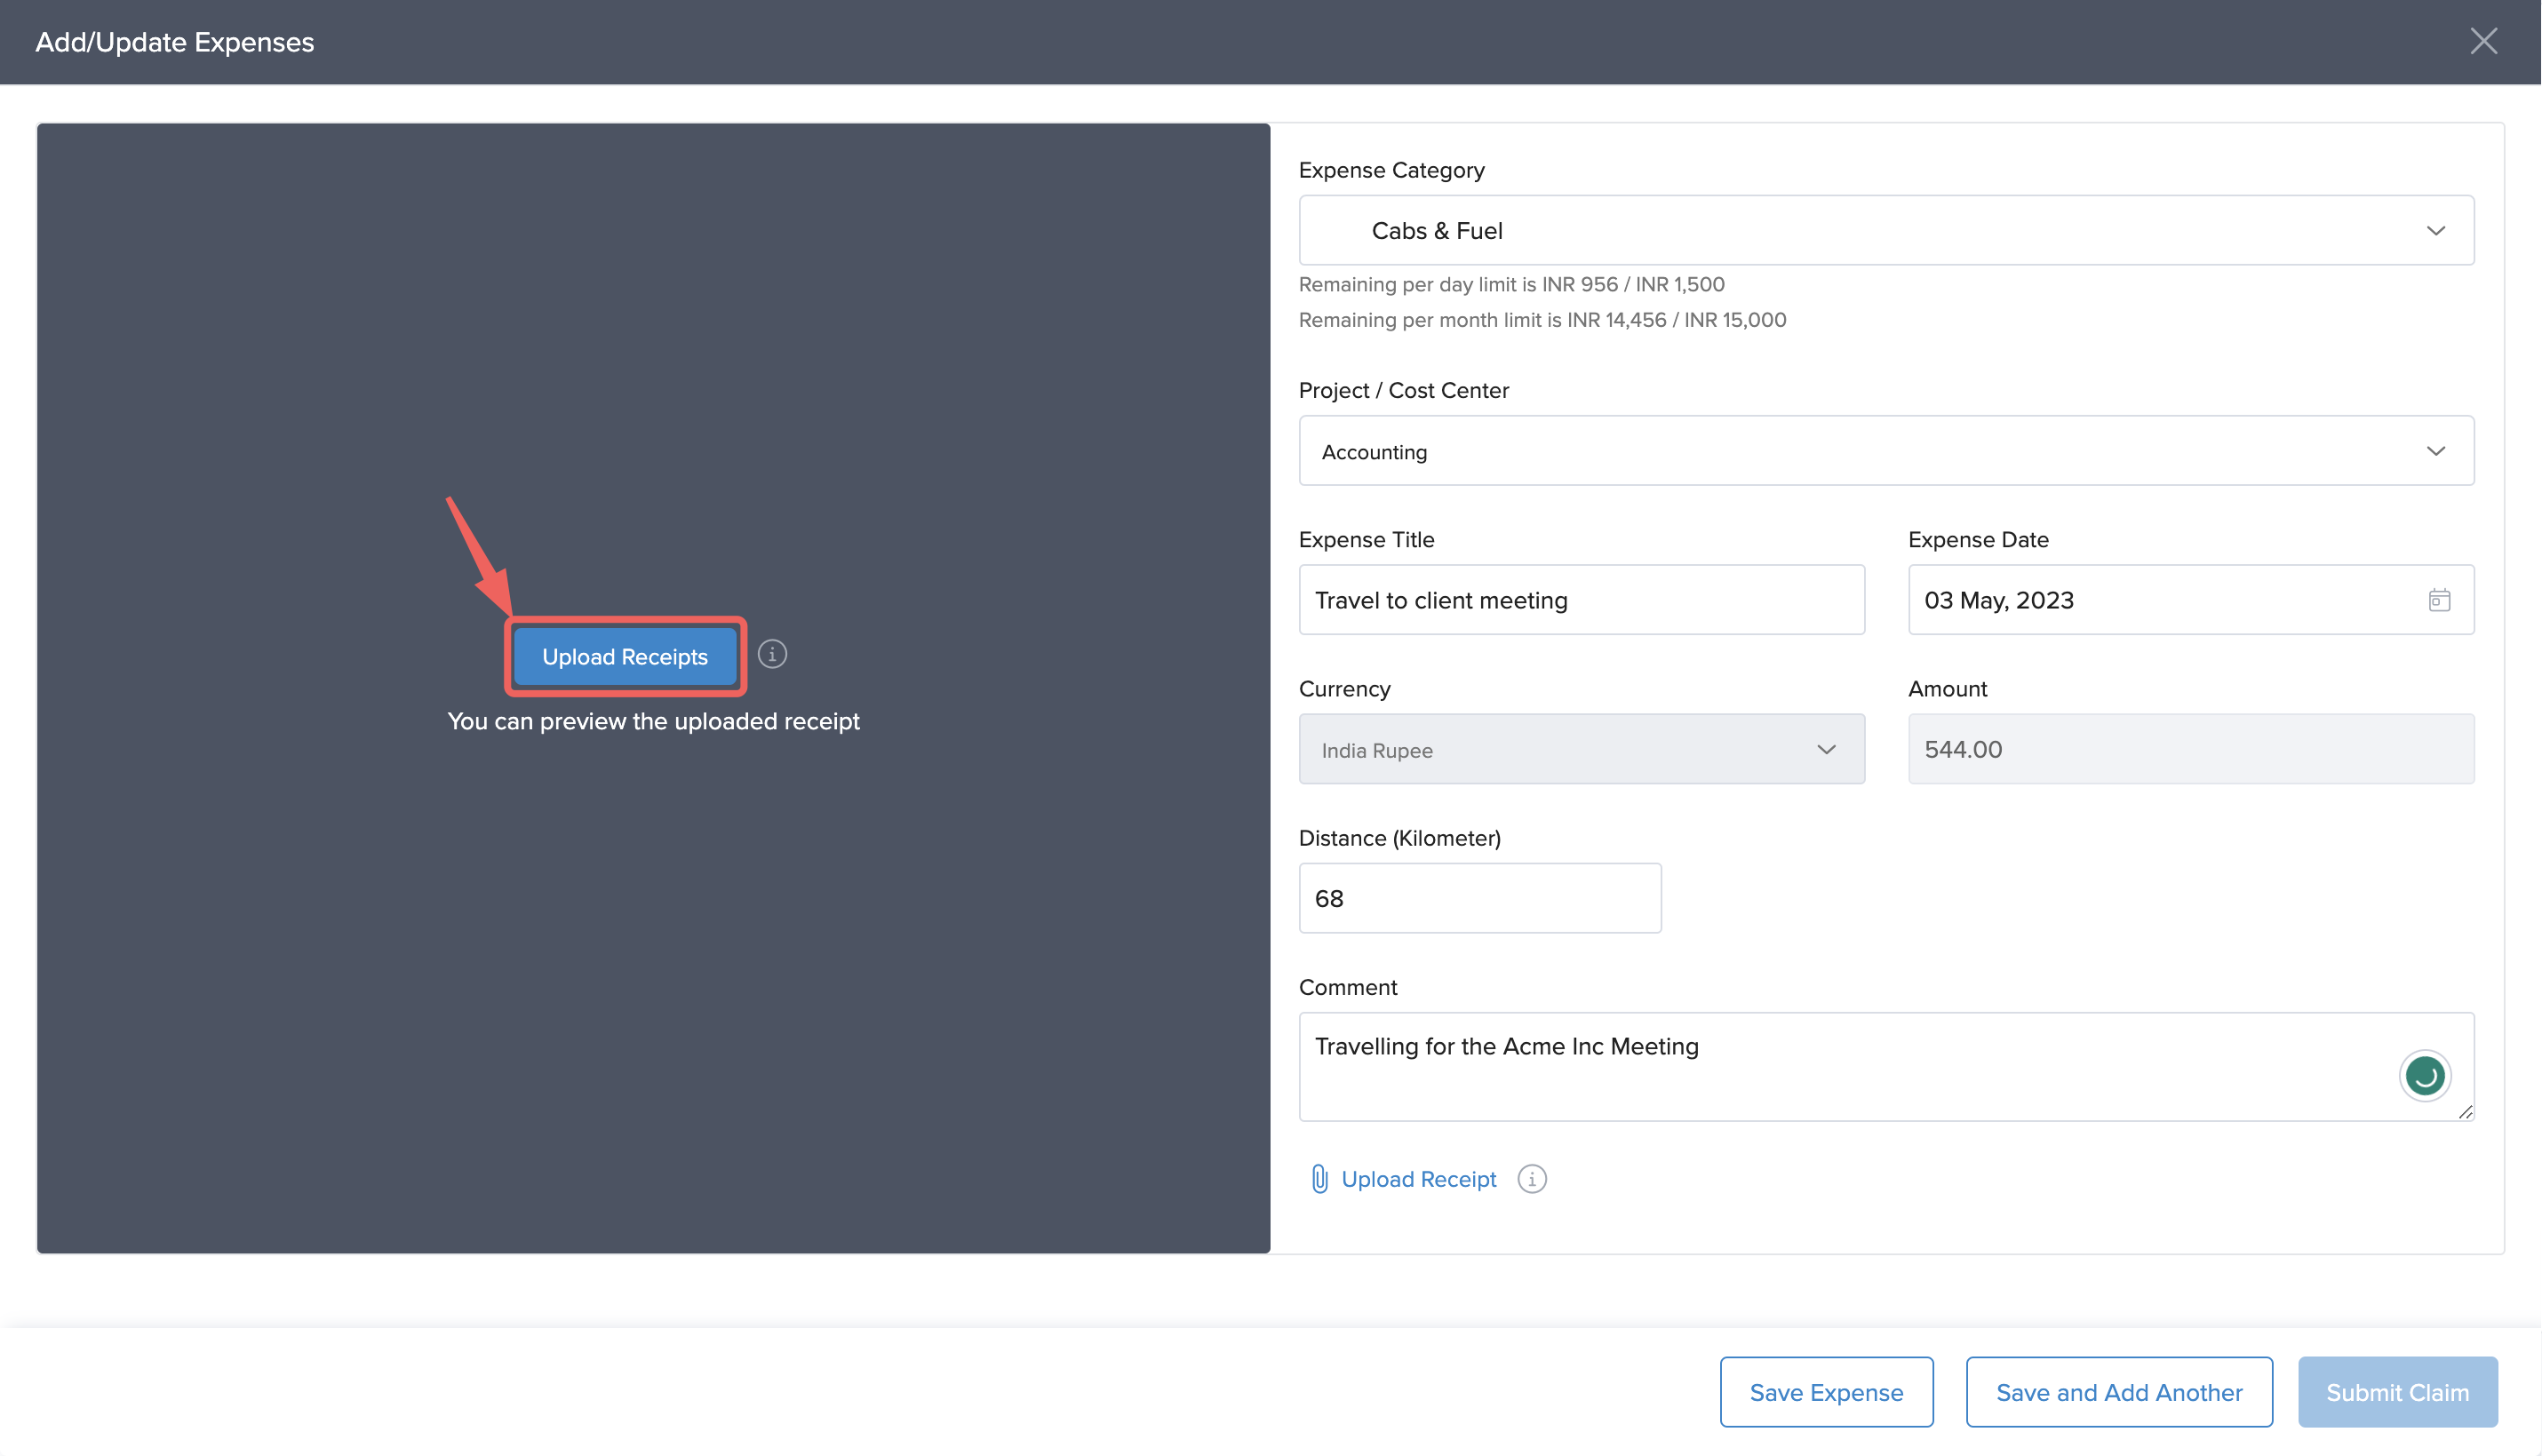Expand the Expense Category chevron arrow
The height and width of the screenshot is (1456, 2542).
[2435, 231]
